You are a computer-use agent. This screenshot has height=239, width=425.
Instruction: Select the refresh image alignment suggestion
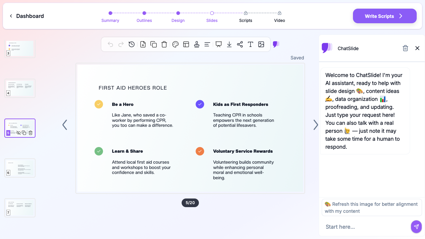(371, 207)
